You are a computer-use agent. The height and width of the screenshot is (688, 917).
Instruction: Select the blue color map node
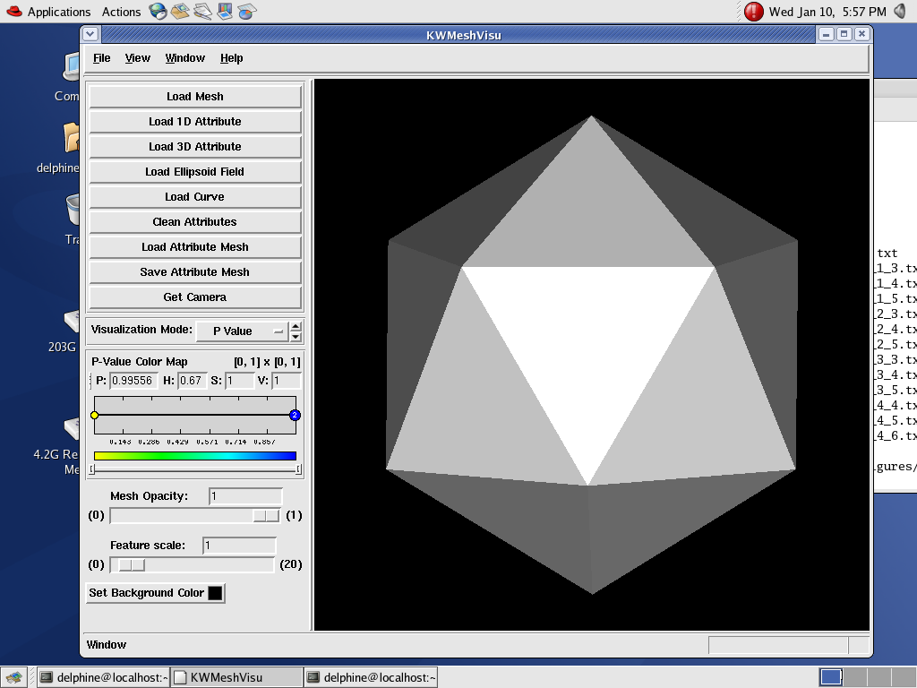(x=295, y=415)
